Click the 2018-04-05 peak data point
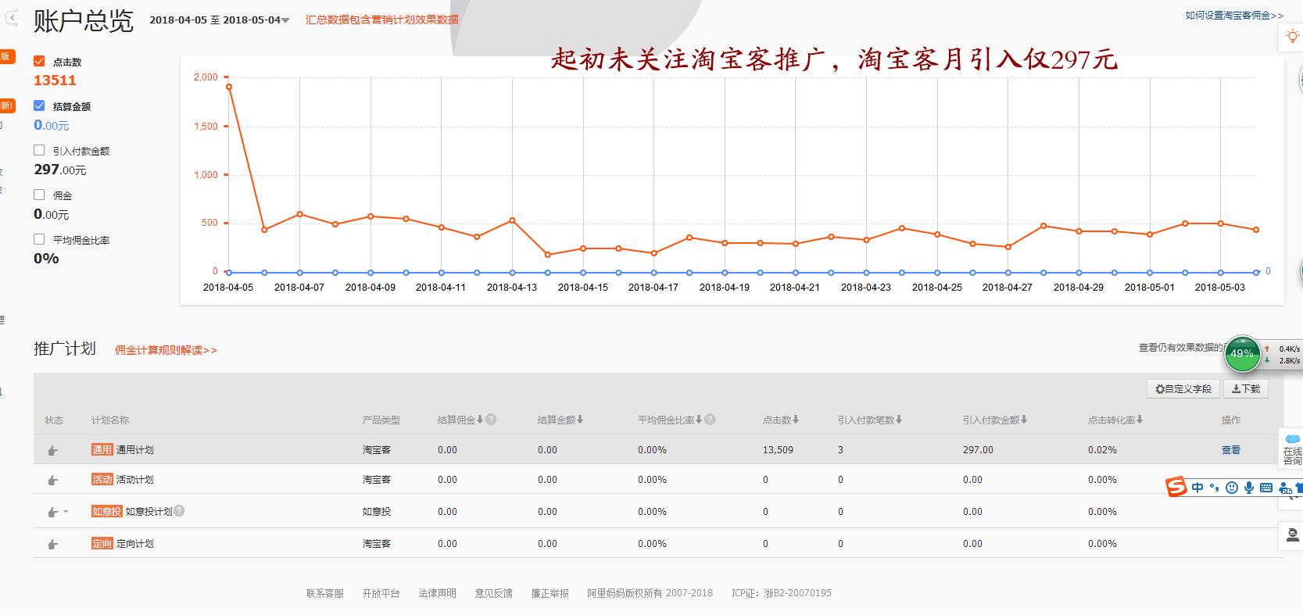 [x=228, y=87]
